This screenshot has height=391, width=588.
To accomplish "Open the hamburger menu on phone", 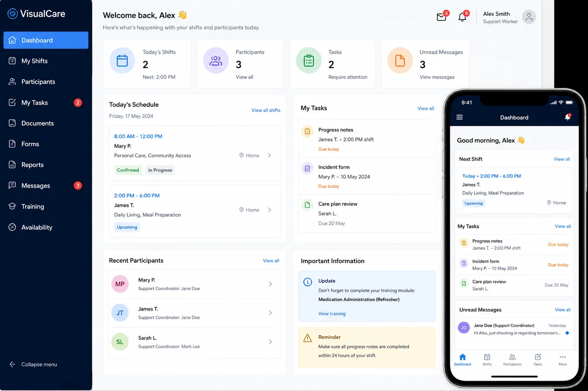I will click(459, 117).
